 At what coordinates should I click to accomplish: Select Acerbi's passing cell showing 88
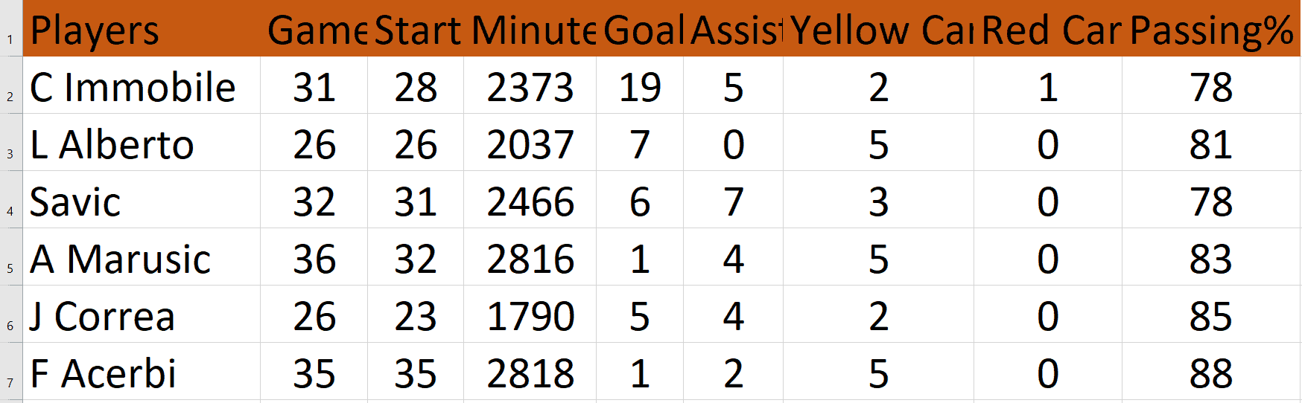[x=1210, y=373]
